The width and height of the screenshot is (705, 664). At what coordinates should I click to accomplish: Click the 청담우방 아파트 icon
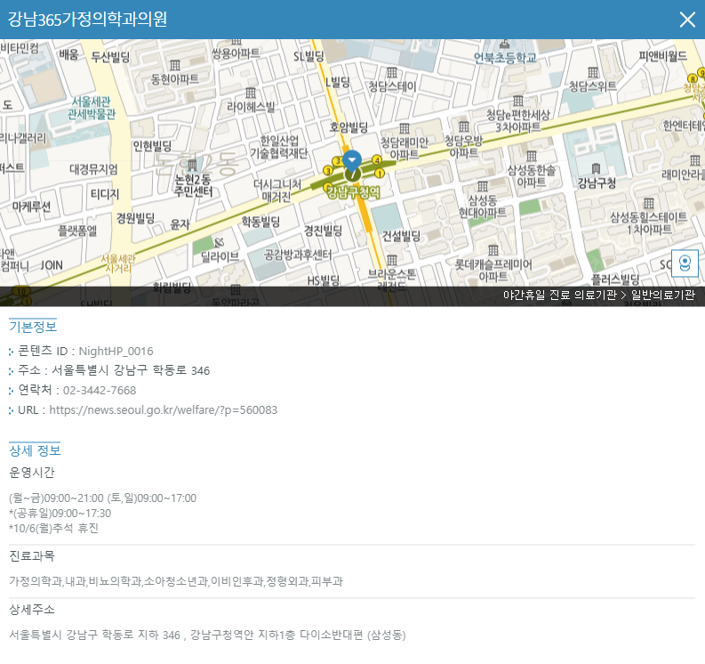coord(464,127)
